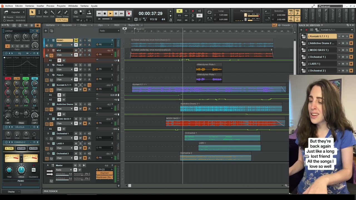The height and width of the screenshot is (200, 356).
Task: Open the Archivo menu
Action: coord(9,6)
